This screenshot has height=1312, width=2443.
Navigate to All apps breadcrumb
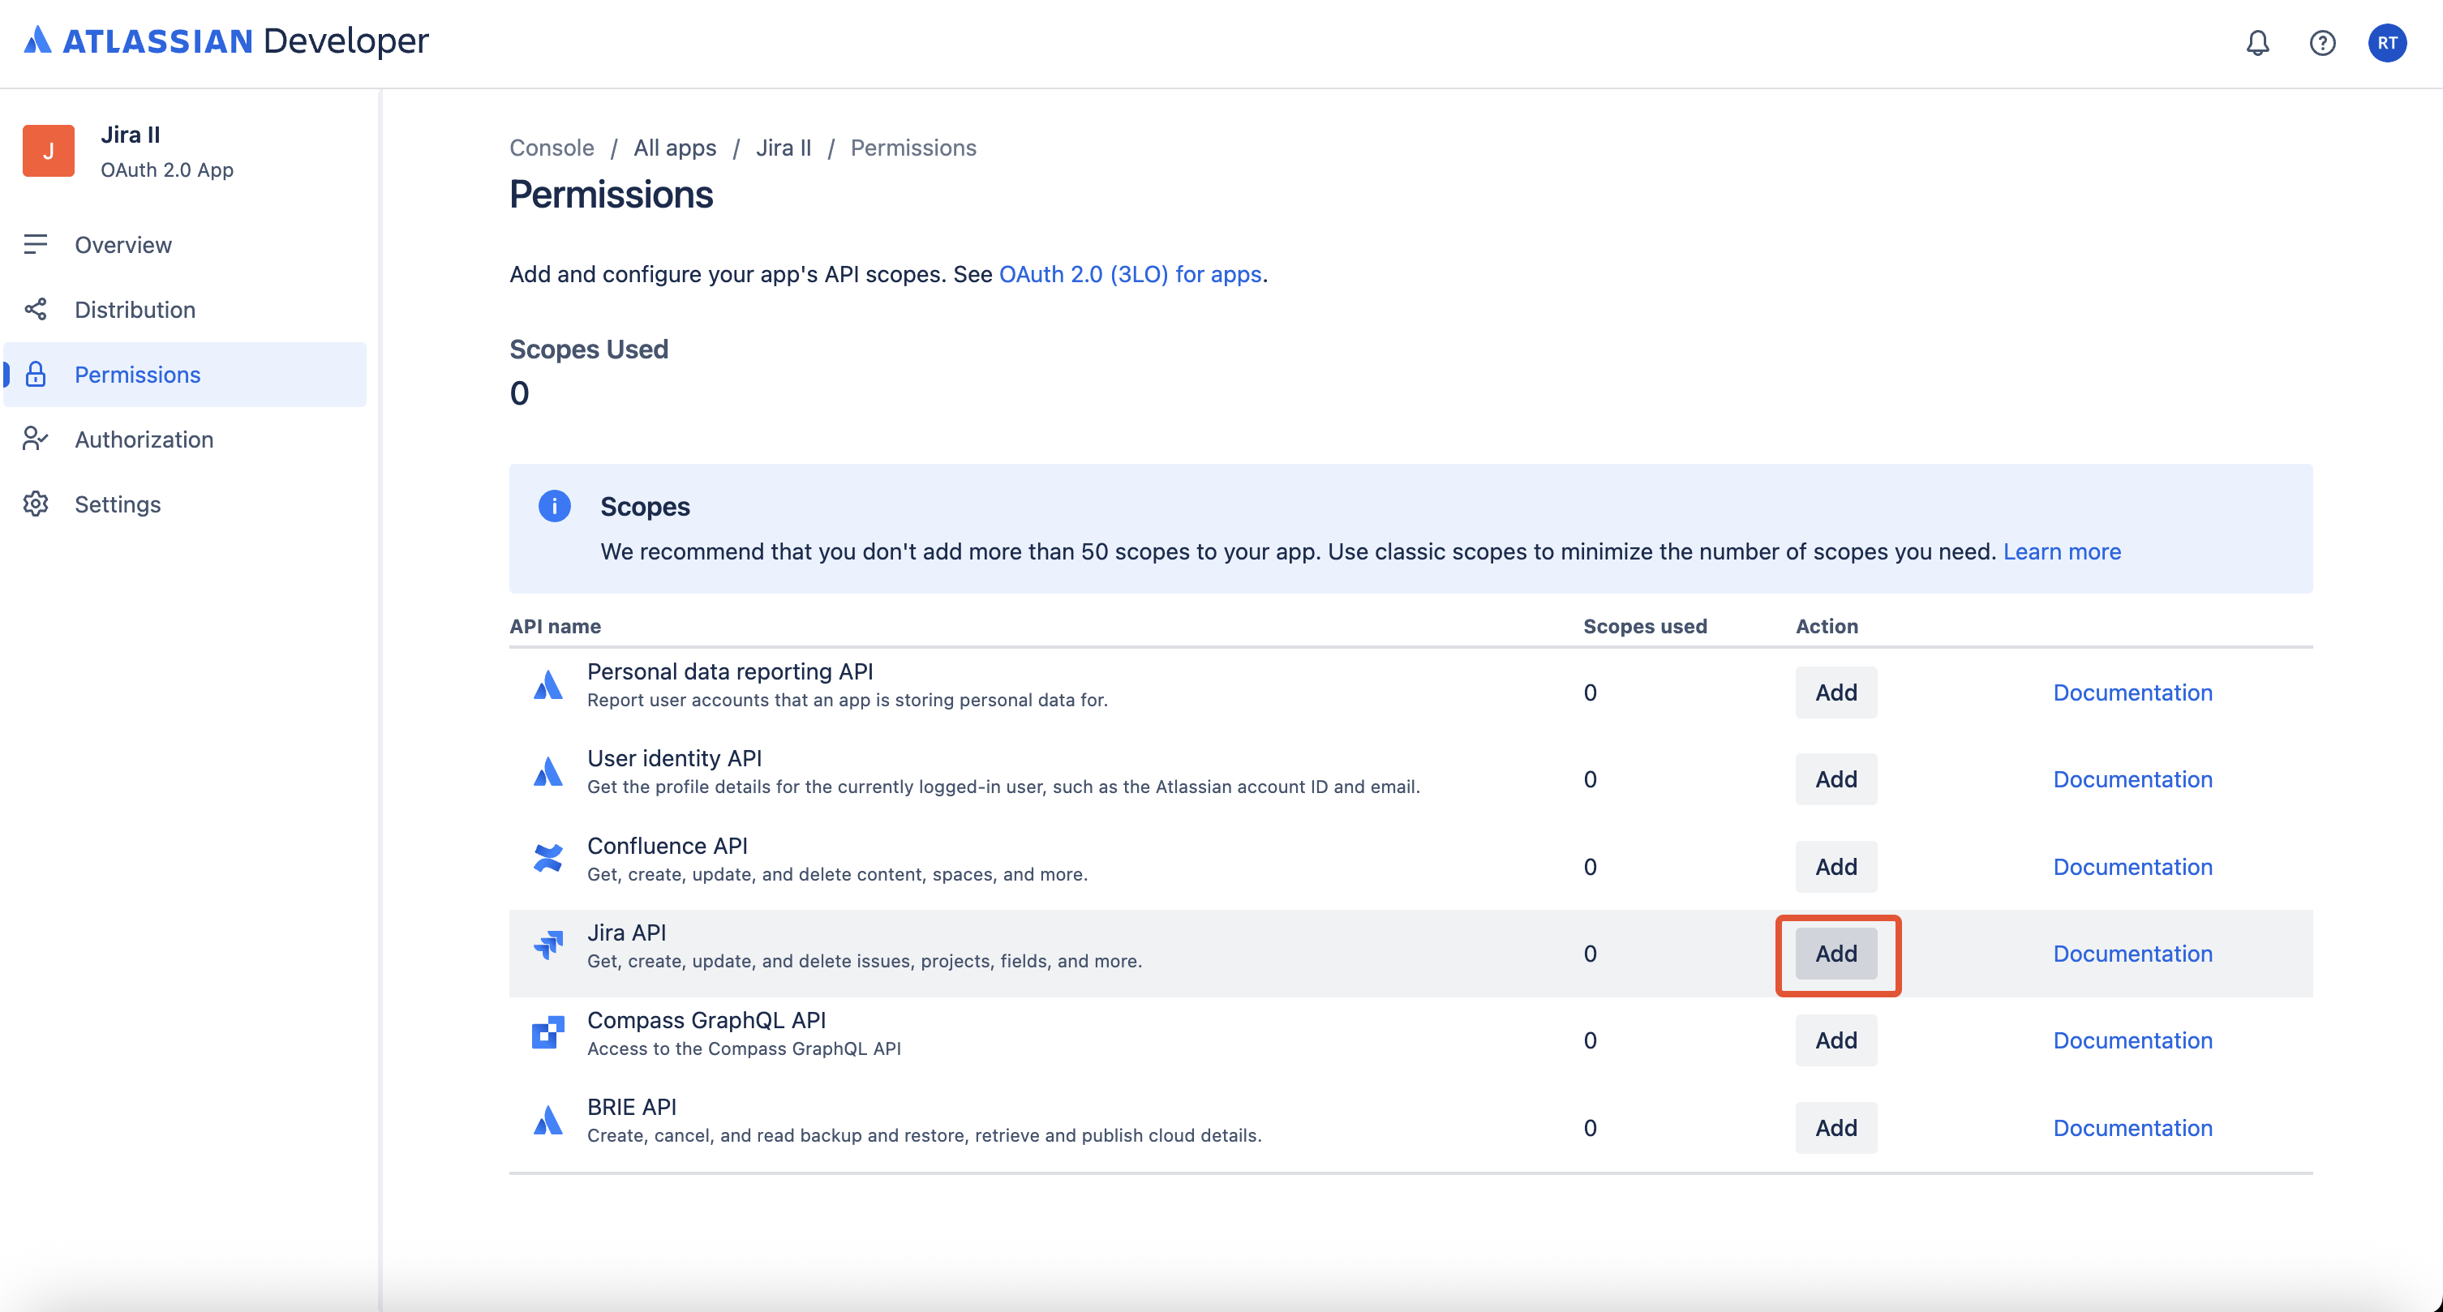pyautogui.click(x=674, y=148)
